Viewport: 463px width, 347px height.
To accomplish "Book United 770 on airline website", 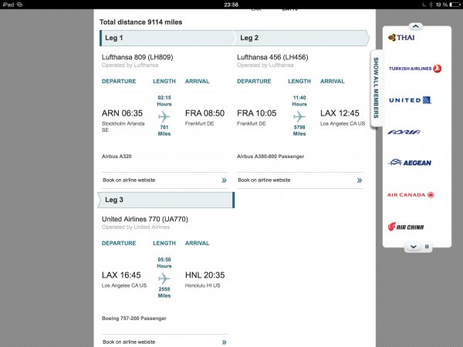I will coord(164,342).
